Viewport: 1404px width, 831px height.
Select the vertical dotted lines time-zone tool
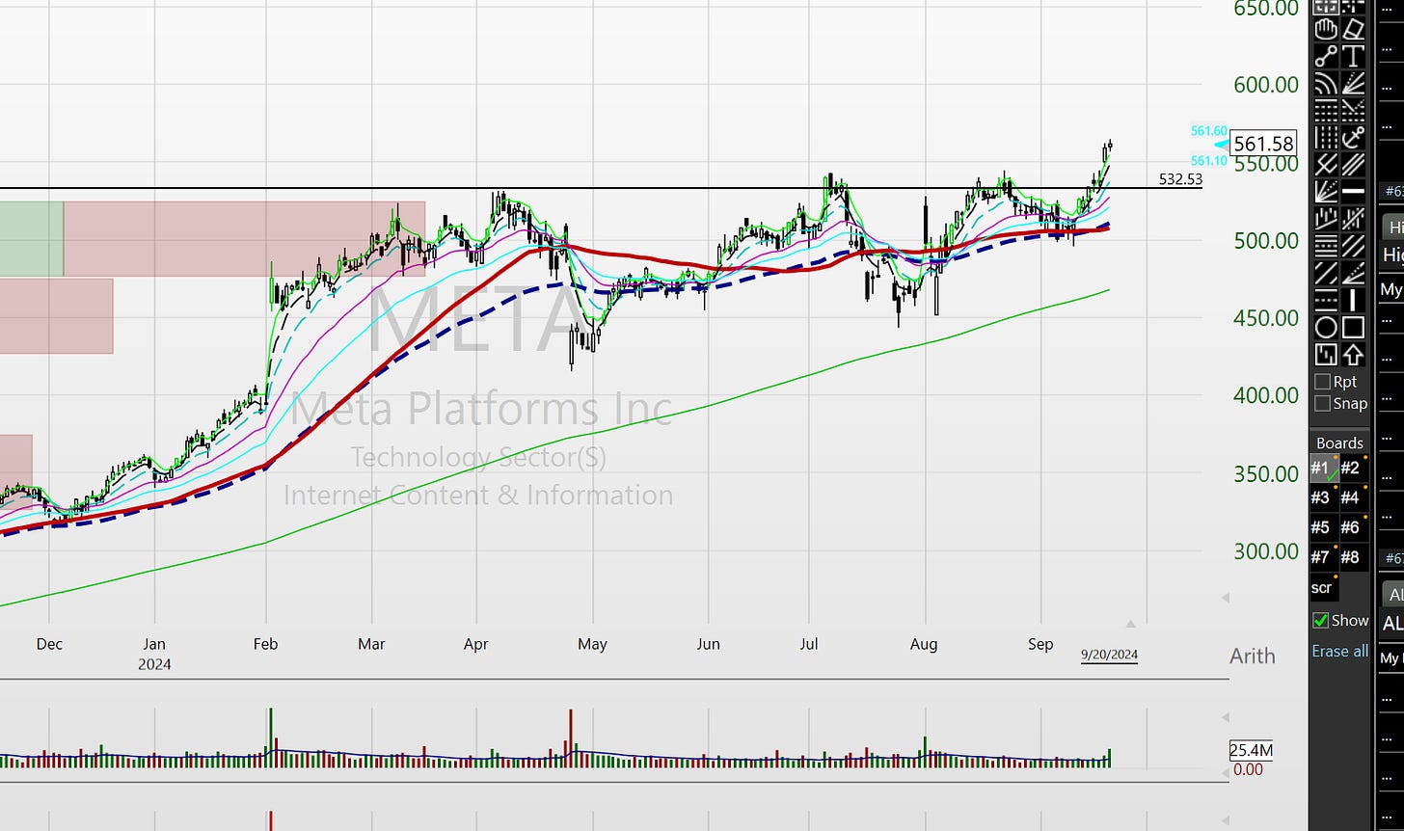click(x=1326, y=138)
